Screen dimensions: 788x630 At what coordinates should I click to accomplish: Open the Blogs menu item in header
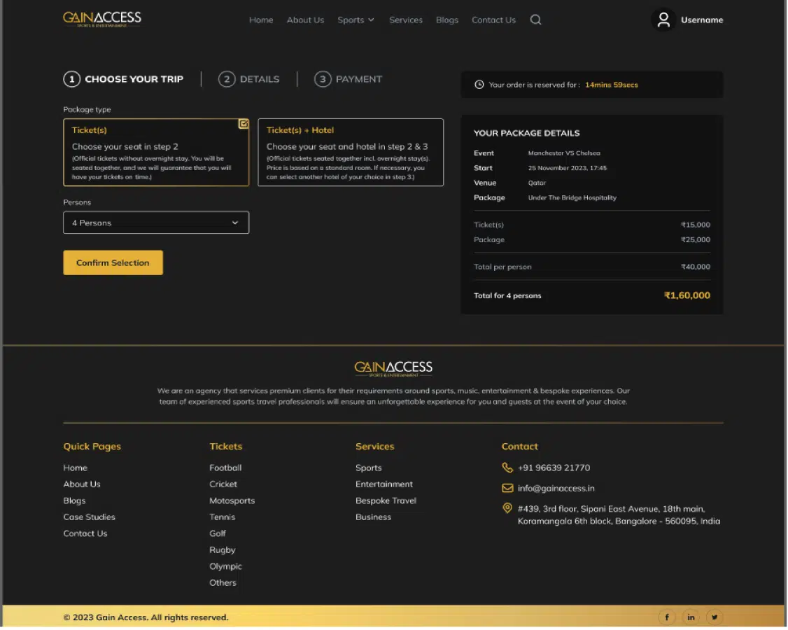click(447, 20)
